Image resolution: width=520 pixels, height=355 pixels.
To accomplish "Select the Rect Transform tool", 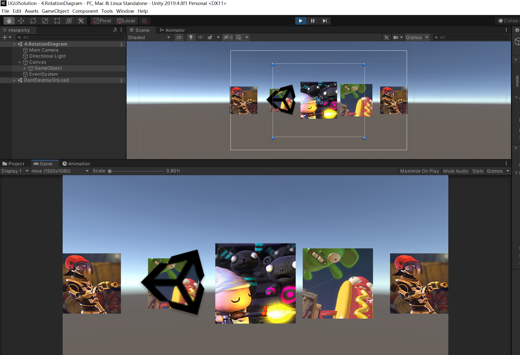I will pyautogui.click(x=57, y=21).
